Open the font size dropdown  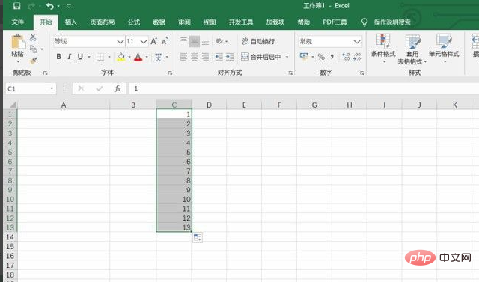point(144,41)
